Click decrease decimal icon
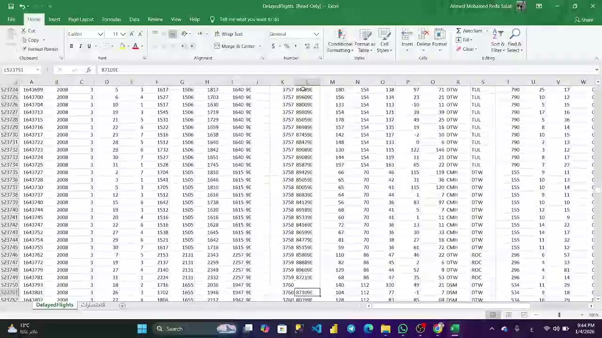The width and height of the screenshot is (602, 338). pos(316,46)
